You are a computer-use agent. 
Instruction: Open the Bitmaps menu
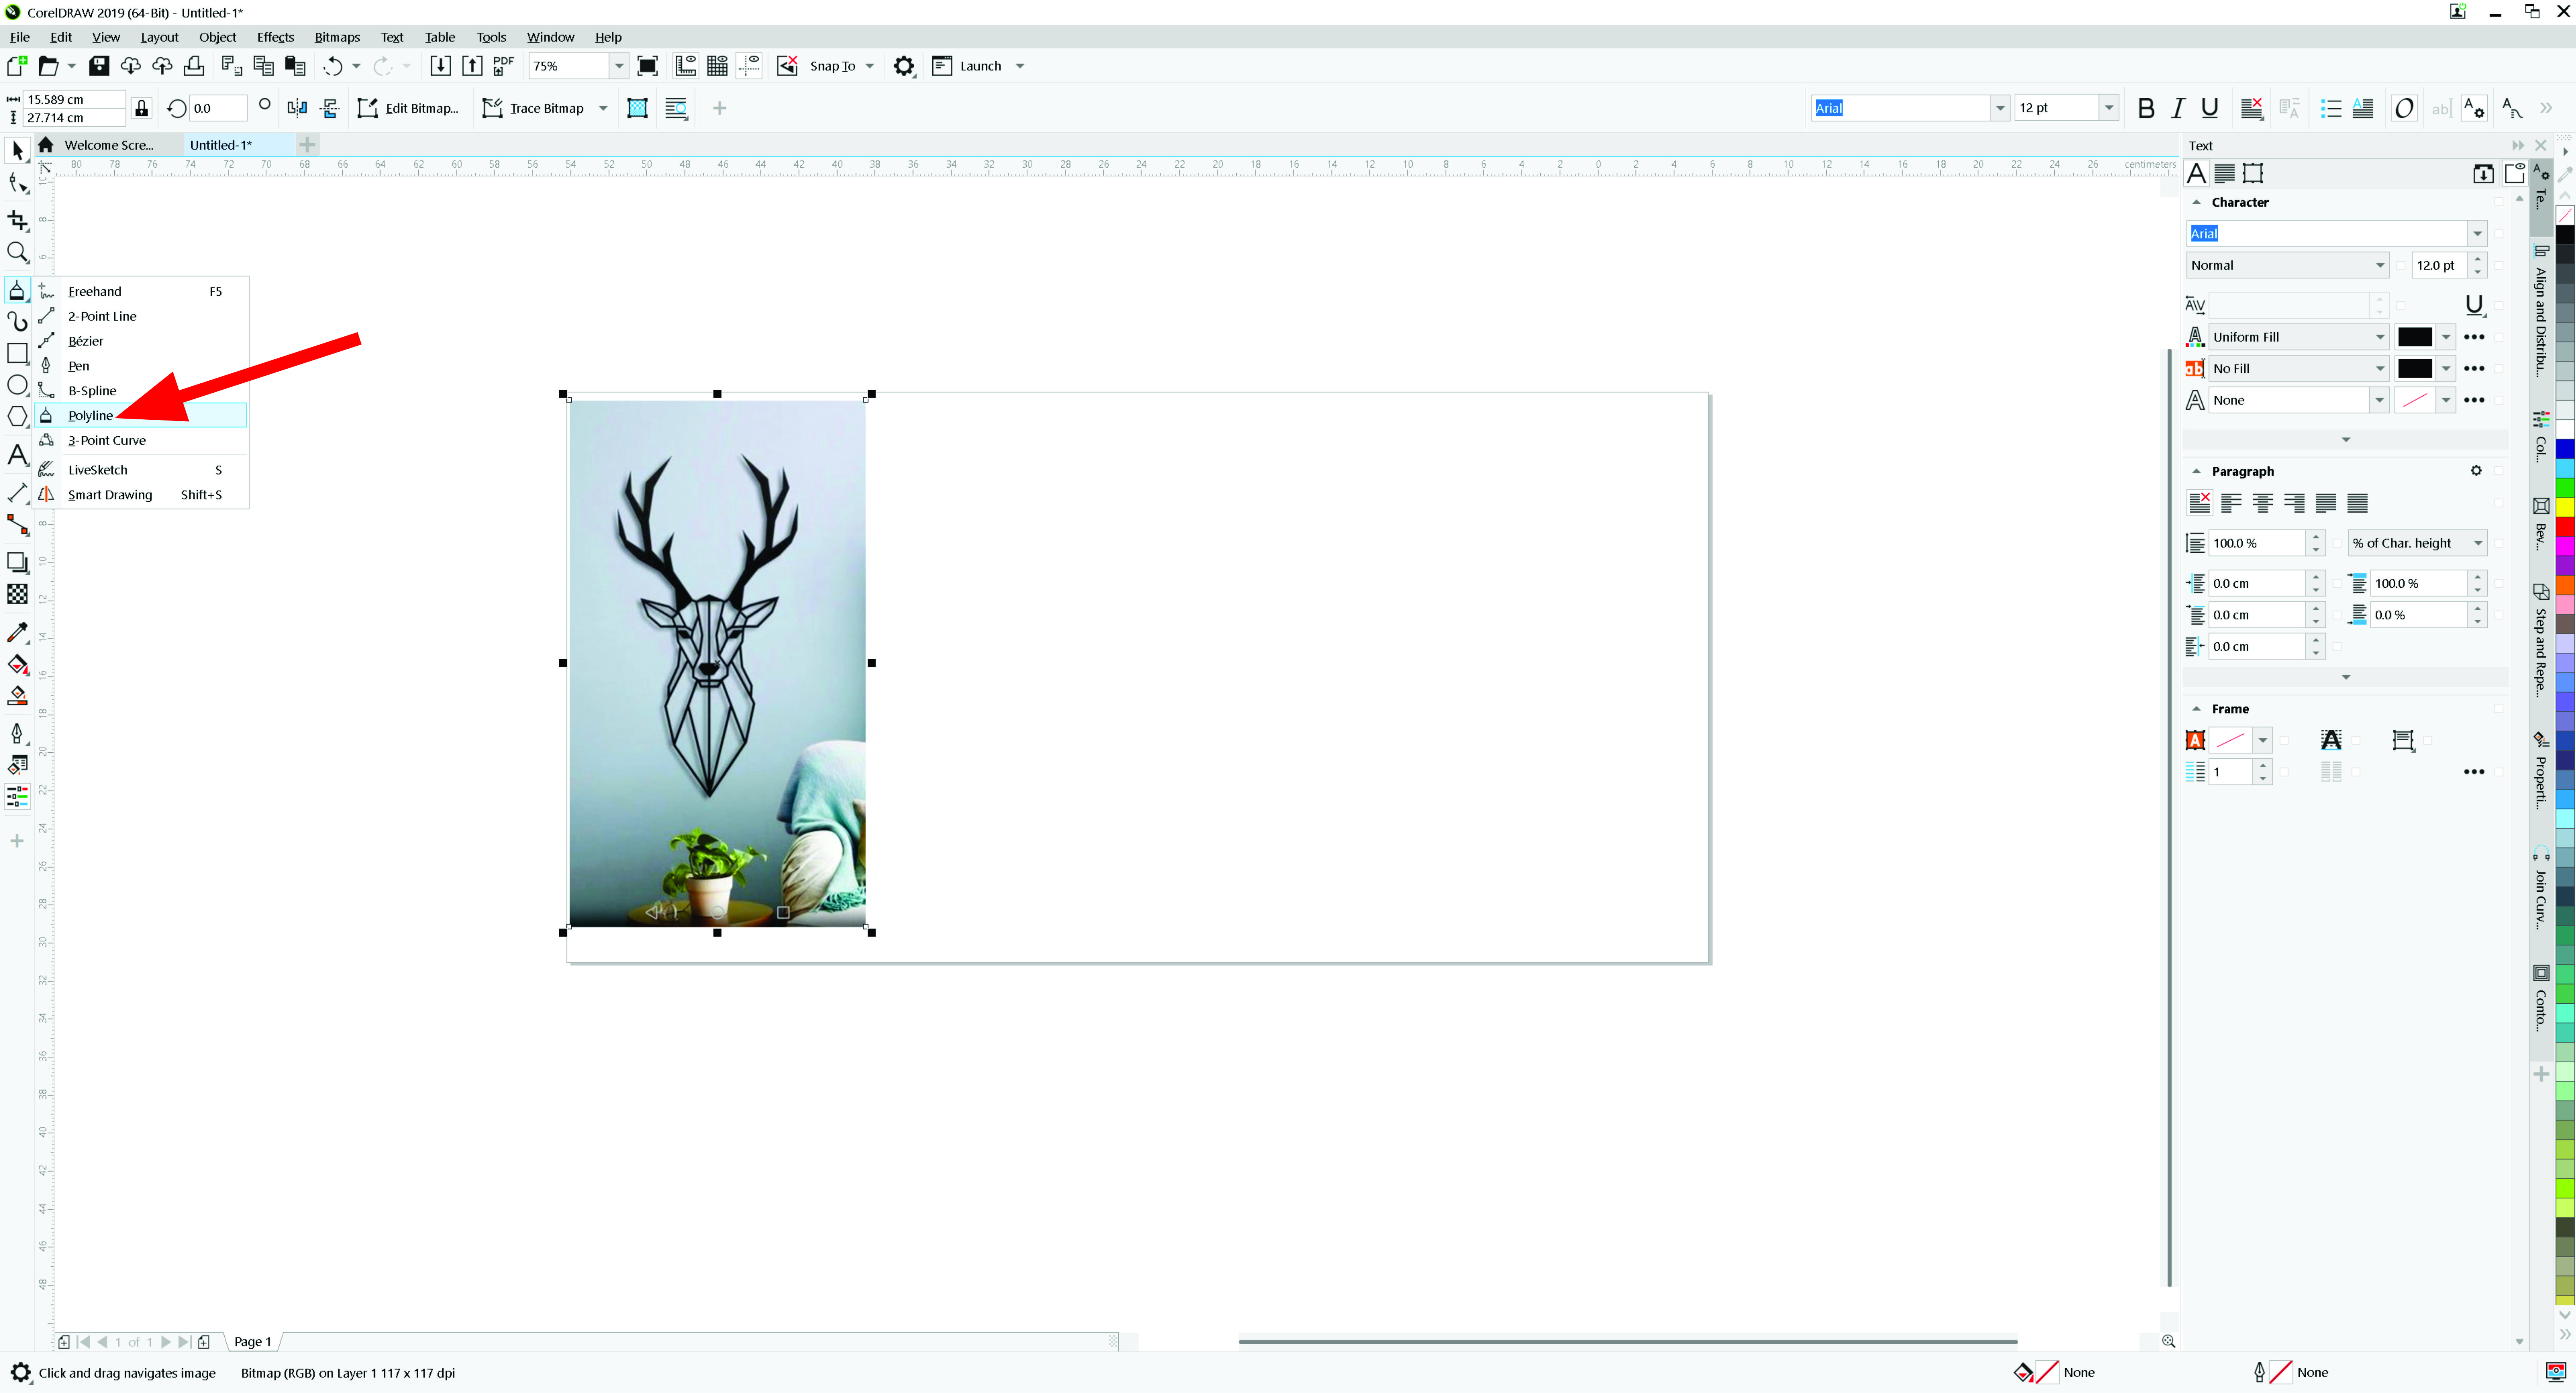tap(337, 37)
